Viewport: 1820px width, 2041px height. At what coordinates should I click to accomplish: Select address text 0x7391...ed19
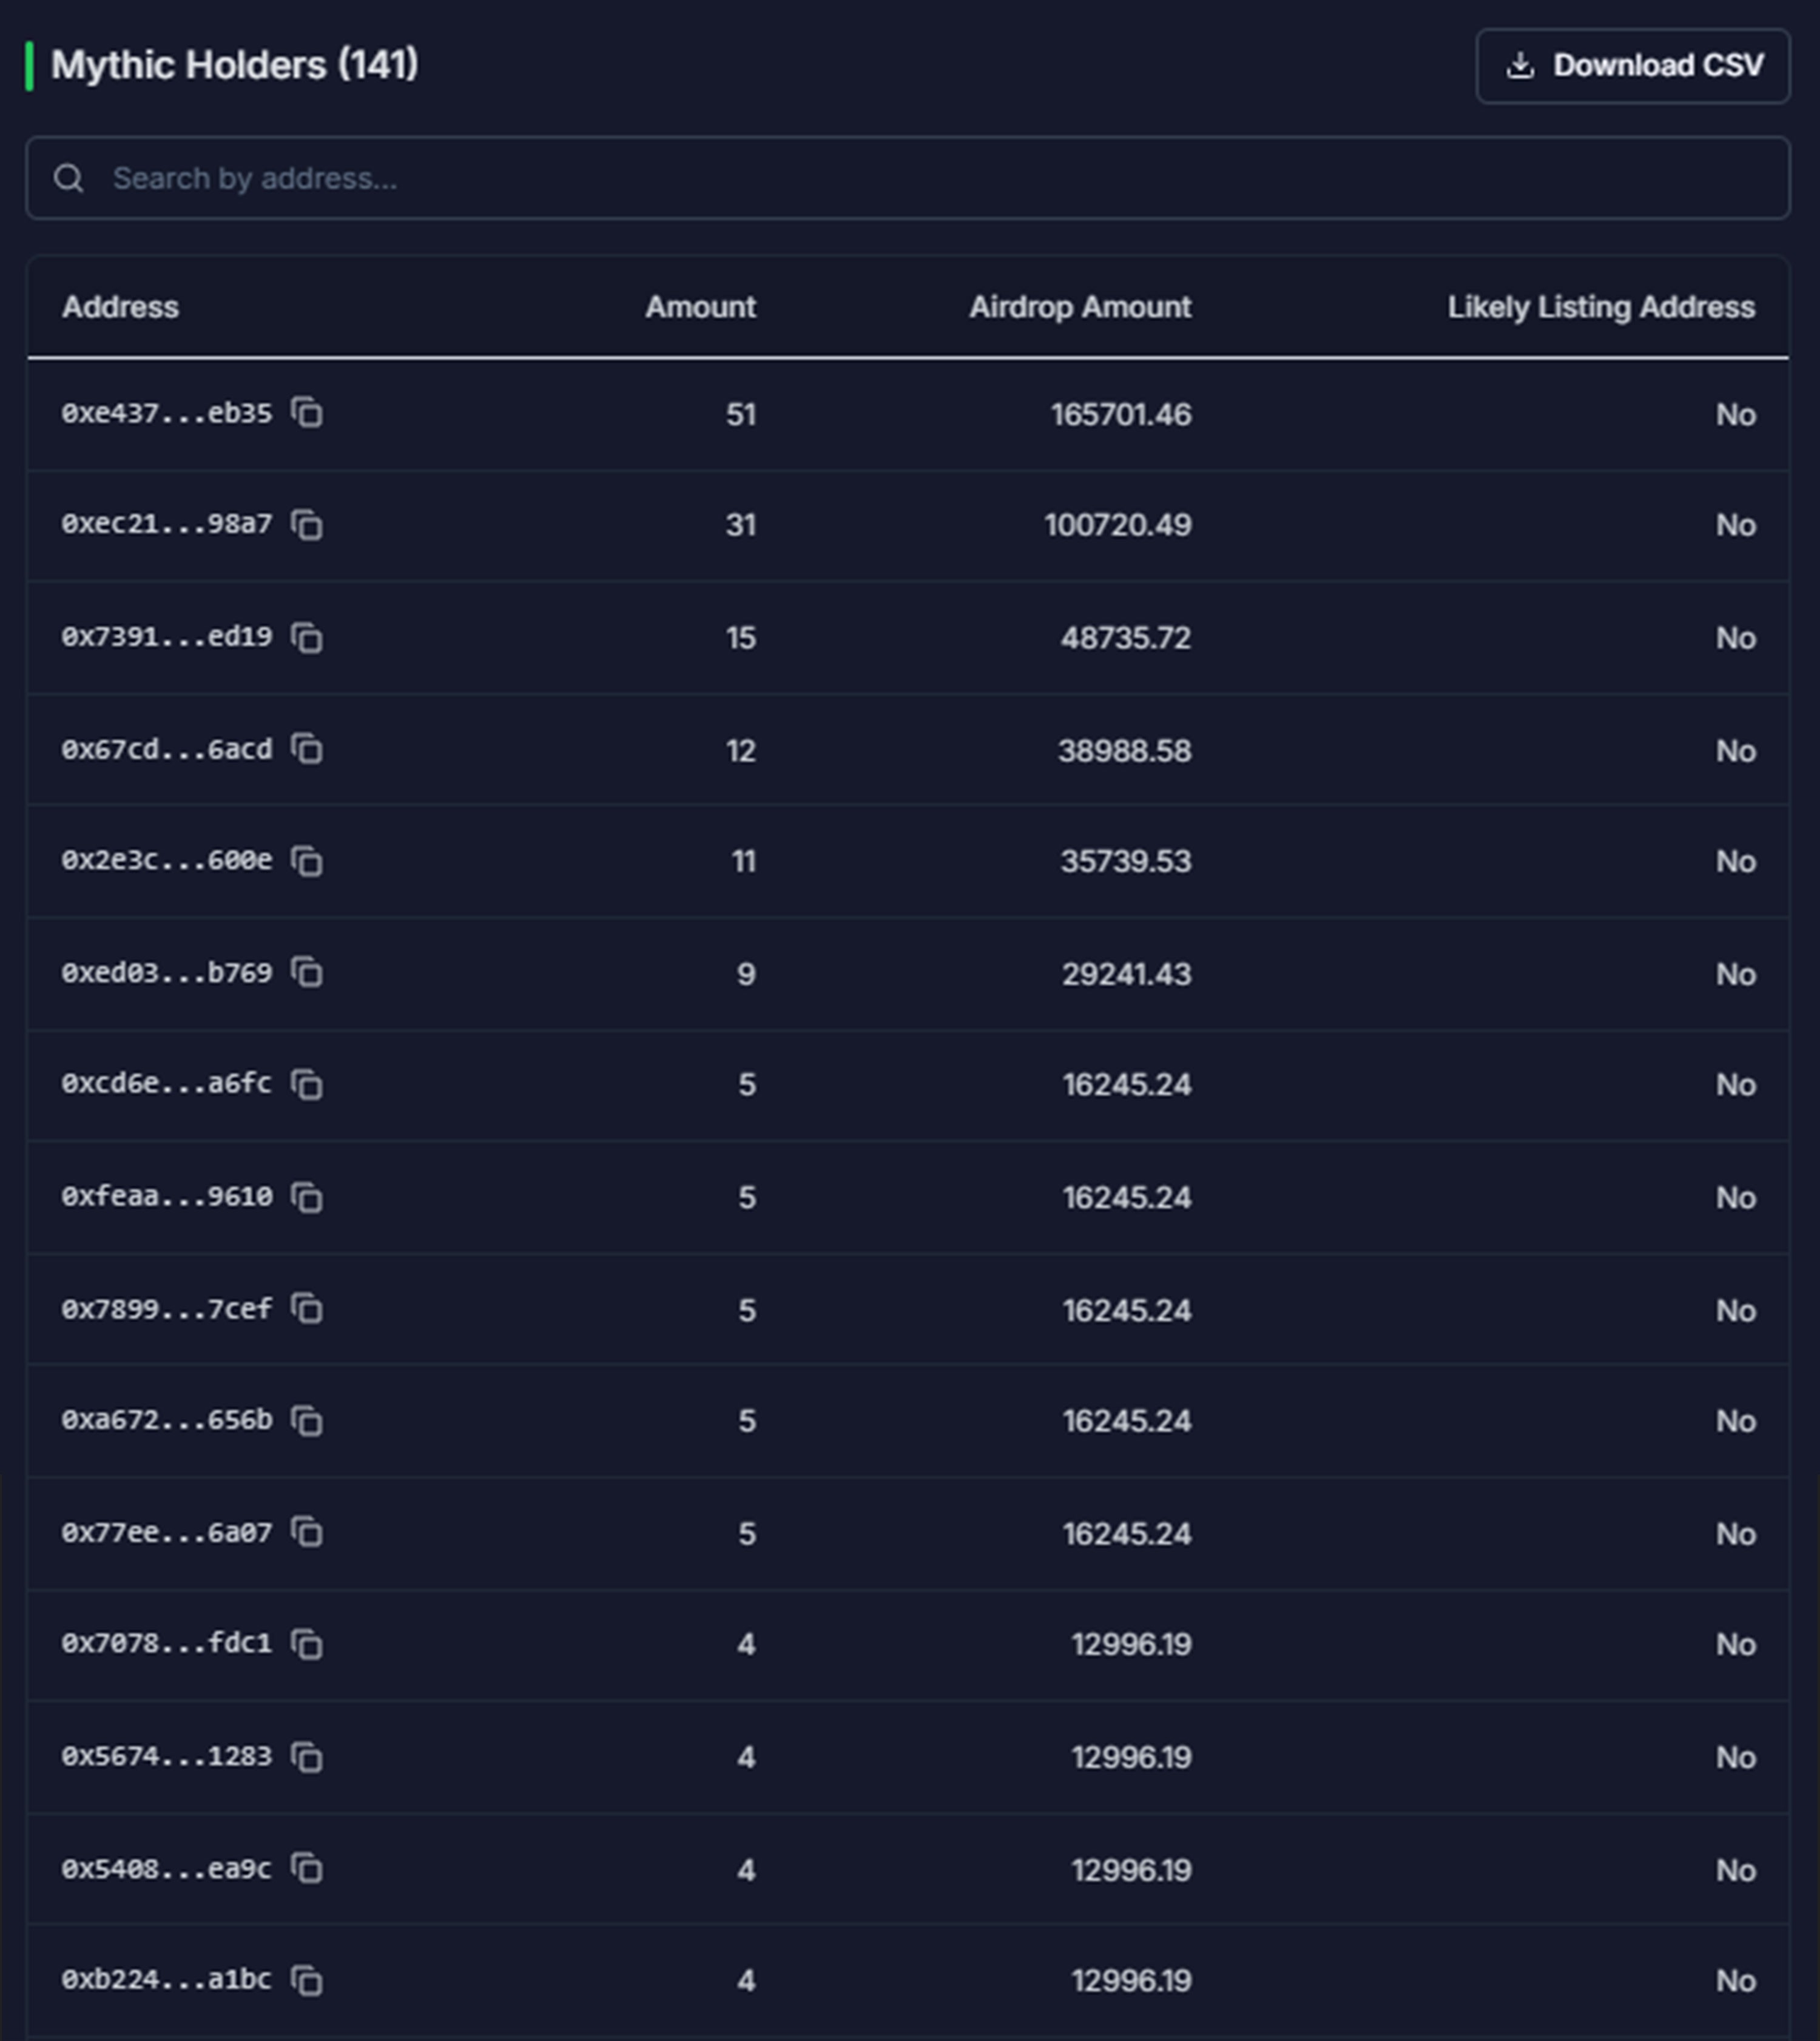(167, 637)
